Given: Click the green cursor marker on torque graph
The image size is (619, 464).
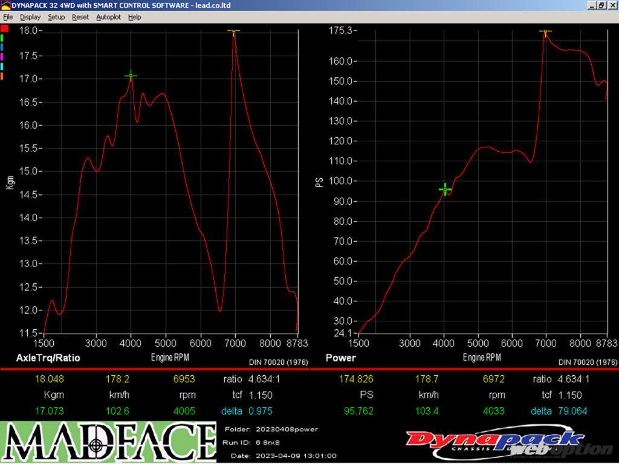Looking at the screenshot, I should (131, 76).
